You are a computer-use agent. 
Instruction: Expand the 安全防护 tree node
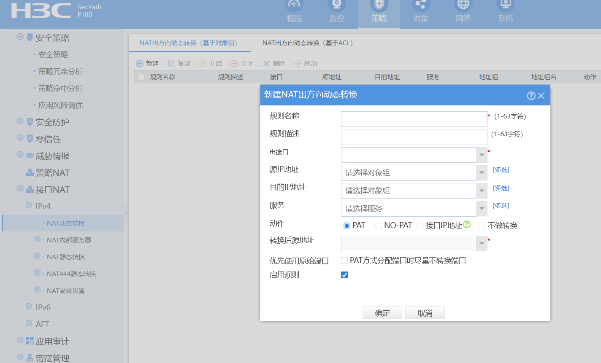[x=20, y=121]
